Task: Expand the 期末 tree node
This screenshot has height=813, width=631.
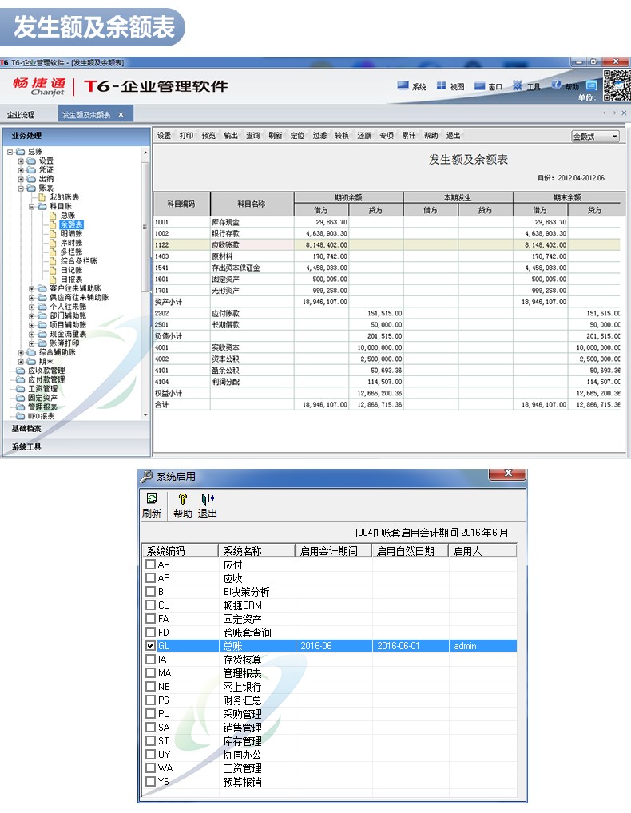Action: tap(21, 362)
